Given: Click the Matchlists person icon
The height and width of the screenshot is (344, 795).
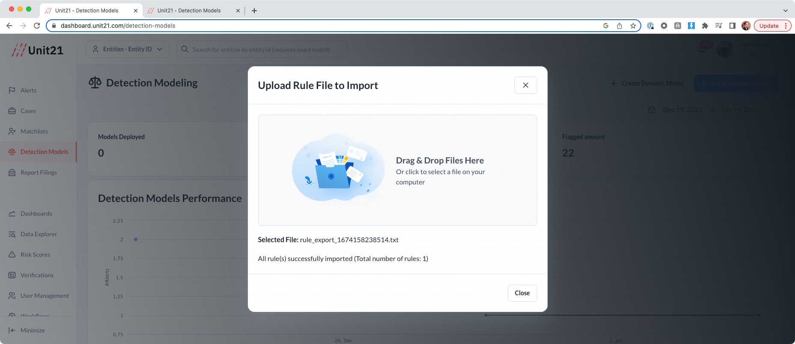Looking at the screenshot, I should [12, 131].
